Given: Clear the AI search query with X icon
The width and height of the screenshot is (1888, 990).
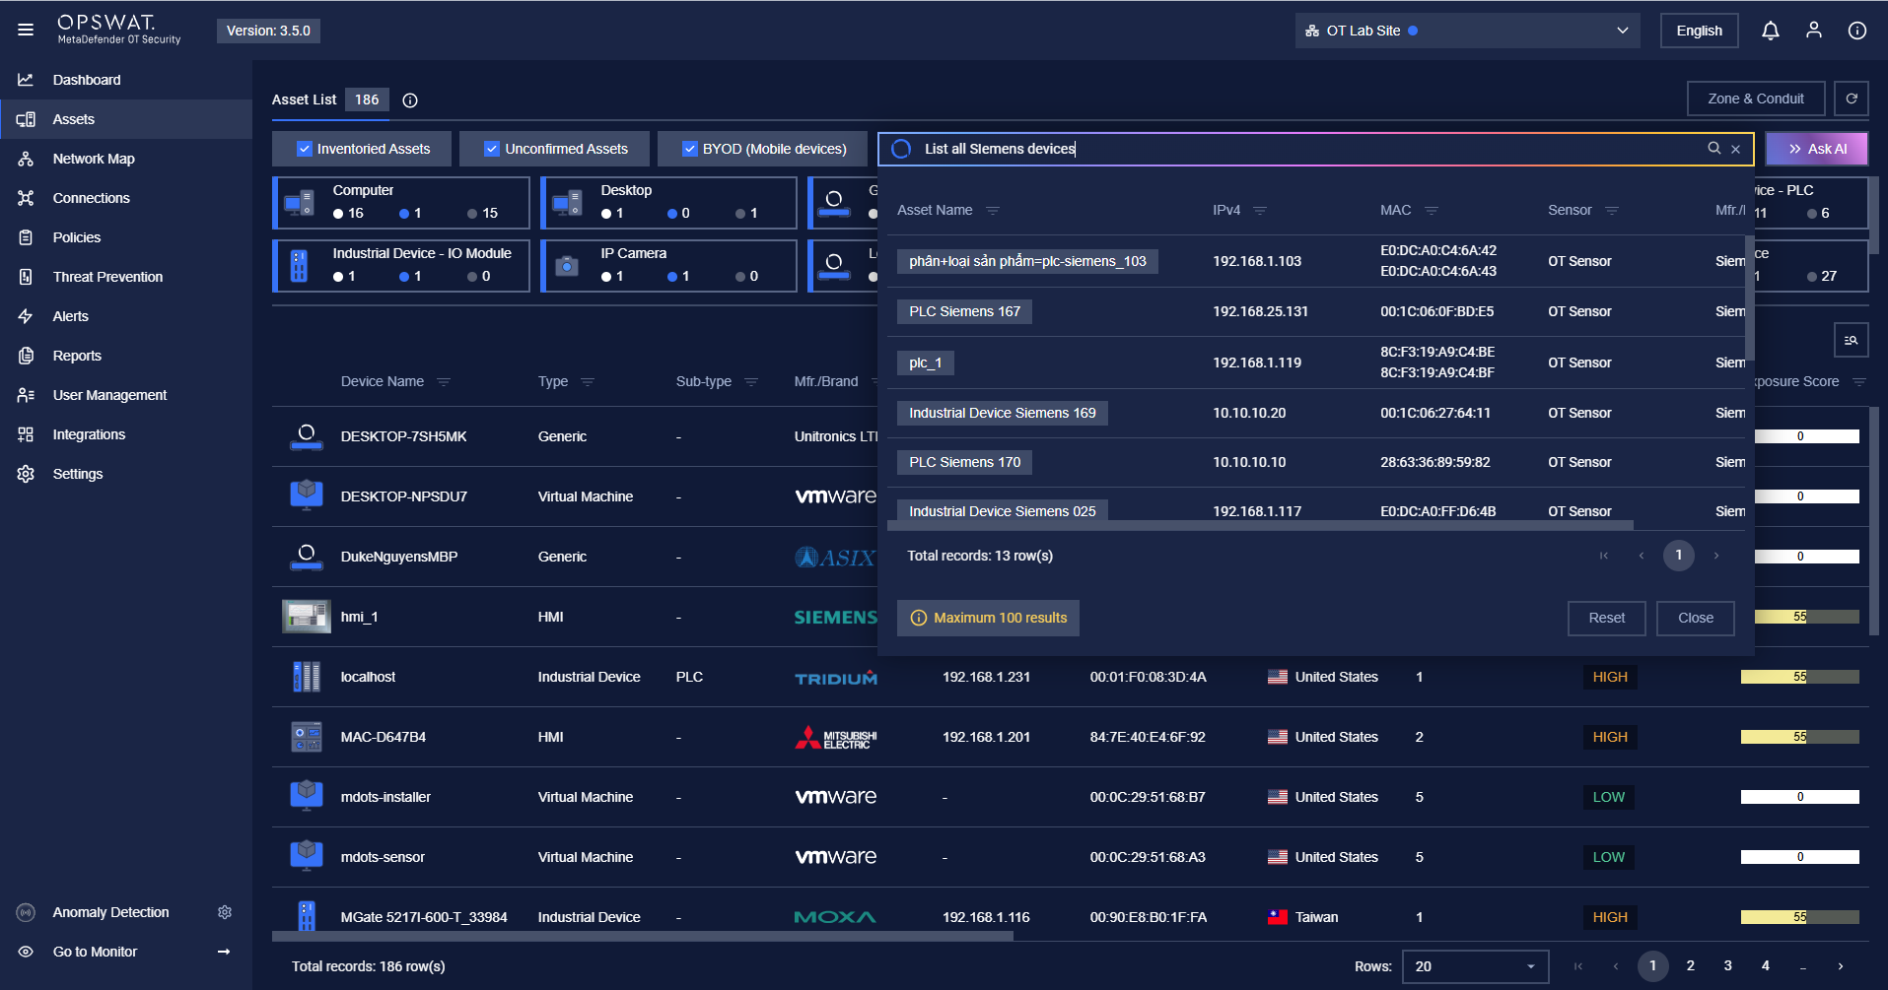Looking at the screenshot, I should coord(1735,149).
